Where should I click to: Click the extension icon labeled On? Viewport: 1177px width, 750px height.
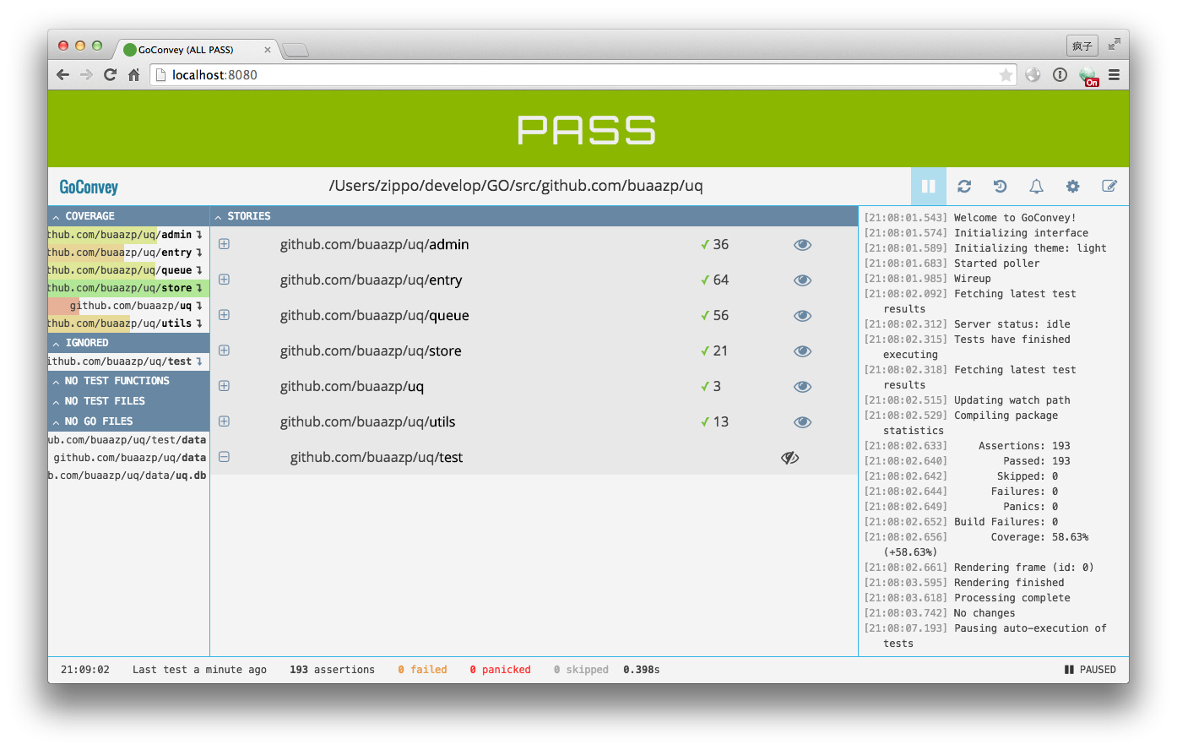click(1089, 76)
